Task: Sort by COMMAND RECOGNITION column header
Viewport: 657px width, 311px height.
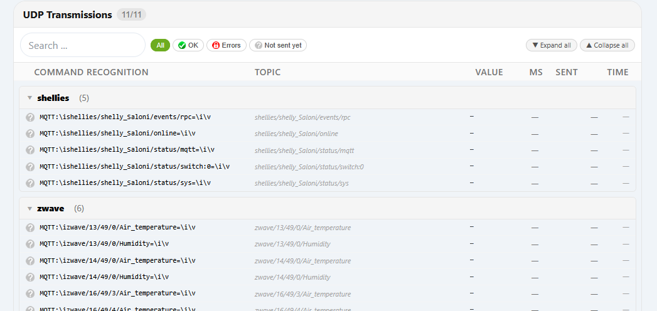Action: pyautogui.click(x=92, y=72)
